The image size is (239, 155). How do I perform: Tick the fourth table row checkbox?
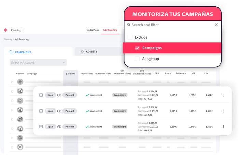(x=12, y=110)
